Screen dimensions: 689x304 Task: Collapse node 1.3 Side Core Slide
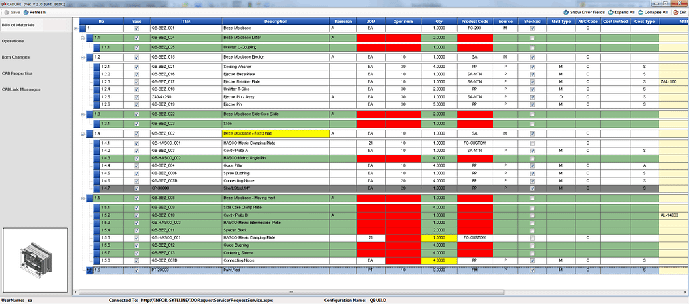tap(83, 114)
